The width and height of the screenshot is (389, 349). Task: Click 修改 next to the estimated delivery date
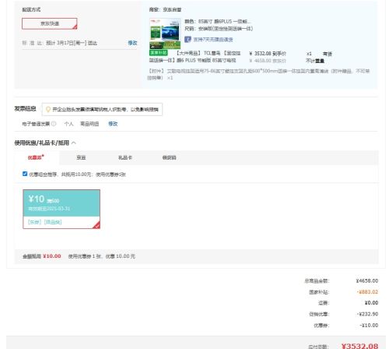[132, 43]
